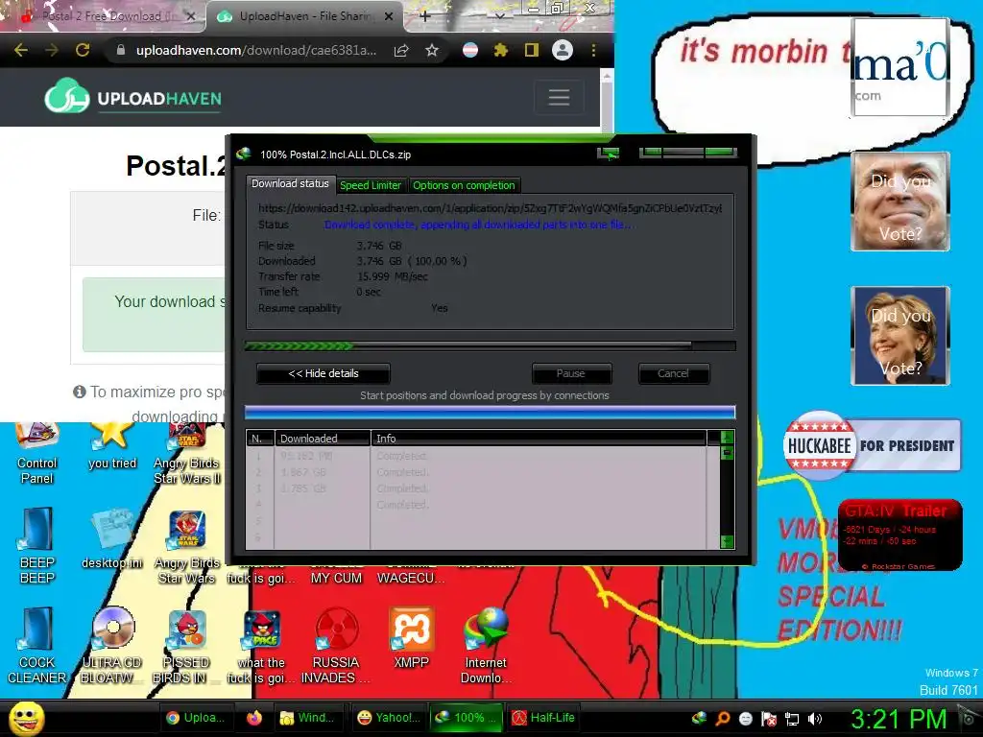The width and height of the screenshot is (983, 737).
Task: Click green download progress bar
Action: (490, 345)
